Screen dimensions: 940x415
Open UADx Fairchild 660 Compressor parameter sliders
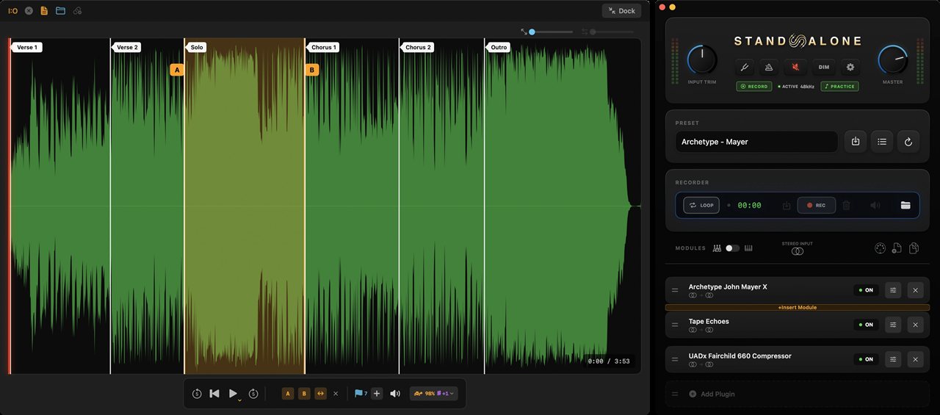click(893, 359)
